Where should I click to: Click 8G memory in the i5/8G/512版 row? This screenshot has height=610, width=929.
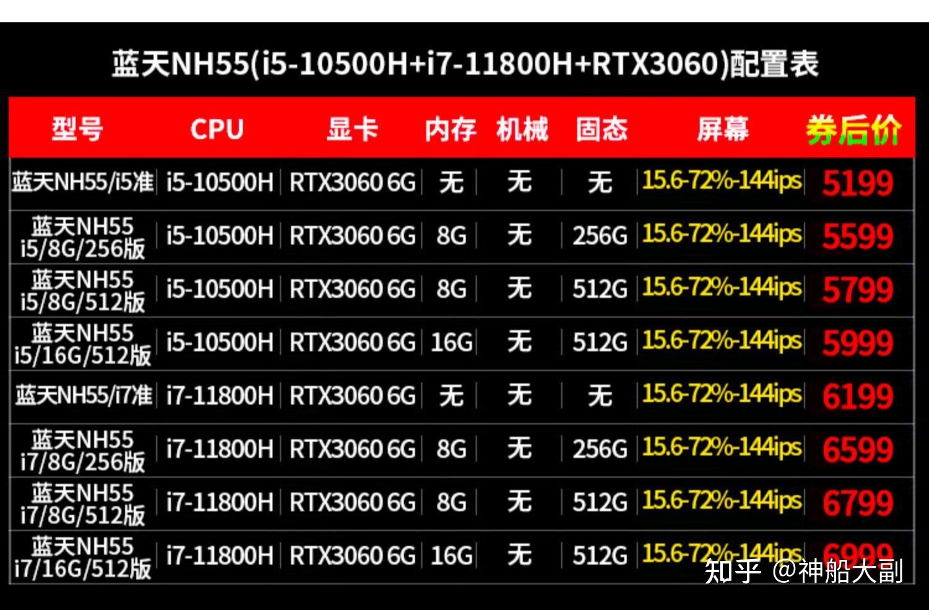[x=451, y=289]
